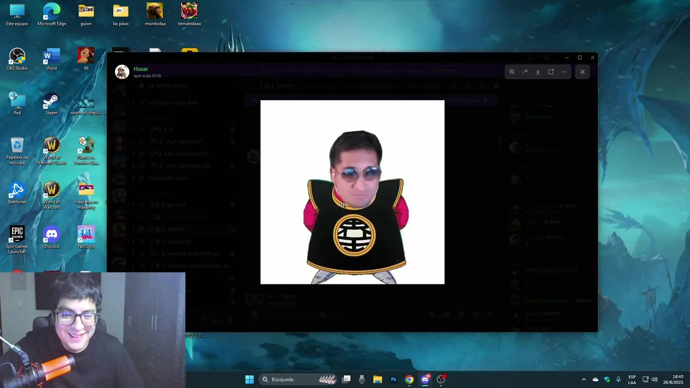The width and height of the screenshot is (690, 388).
Task: Open the Windows Start menu
Action: (250, 379)
